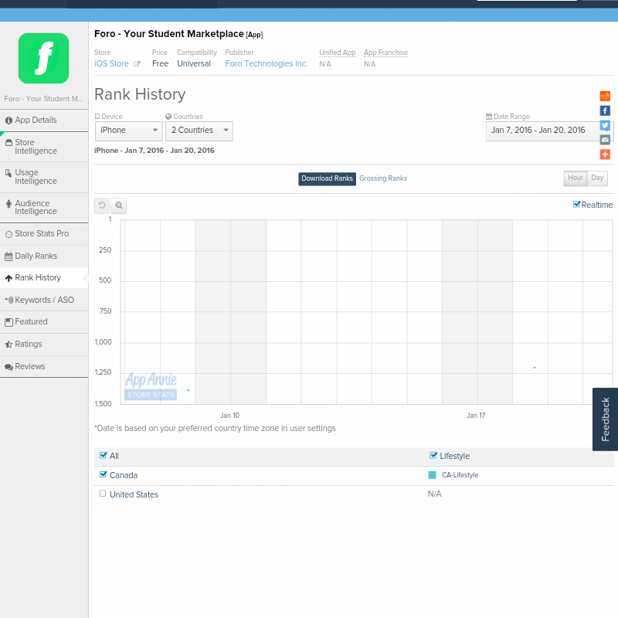This screenshot has height=618, width=618.
Task: Open Daily Ranks page
Action: [44, 256]
